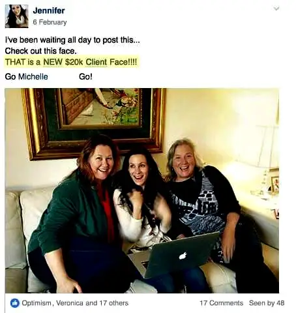296x313 pixels.
Task: Expand the post options chevron
Action: (276, 8)
